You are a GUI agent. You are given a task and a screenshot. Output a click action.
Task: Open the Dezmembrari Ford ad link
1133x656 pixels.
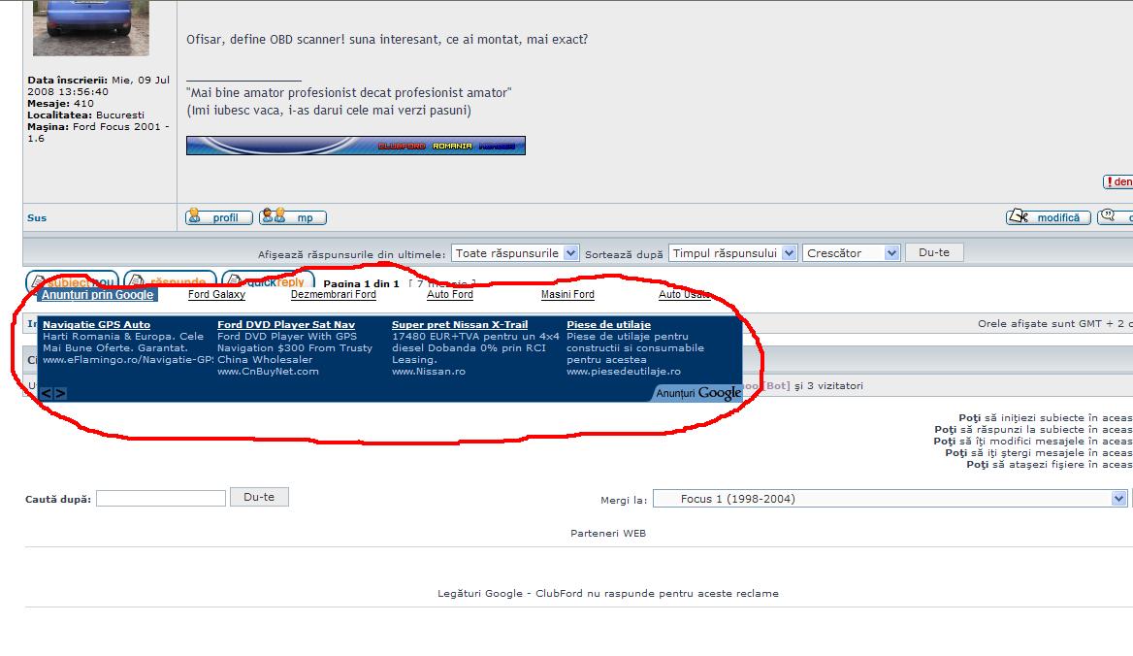[x=333, y=294]
